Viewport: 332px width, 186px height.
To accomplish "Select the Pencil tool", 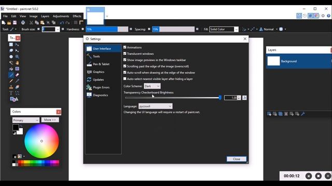I will tap(11, 81).
